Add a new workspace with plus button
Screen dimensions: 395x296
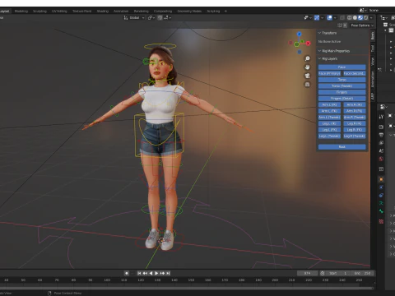point(225,12)
